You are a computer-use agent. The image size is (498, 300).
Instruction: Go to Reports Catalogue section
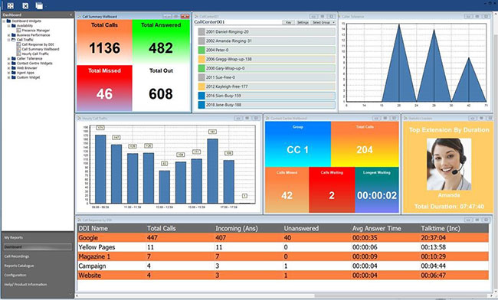(x=19, y=266)
